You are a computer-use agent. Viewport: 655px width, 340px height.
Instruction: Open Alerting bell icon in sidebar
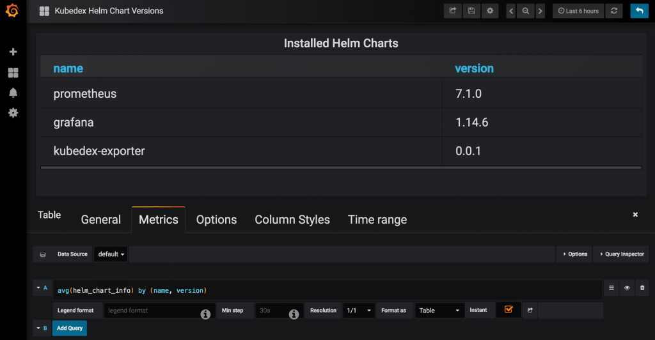pos(13,93)
